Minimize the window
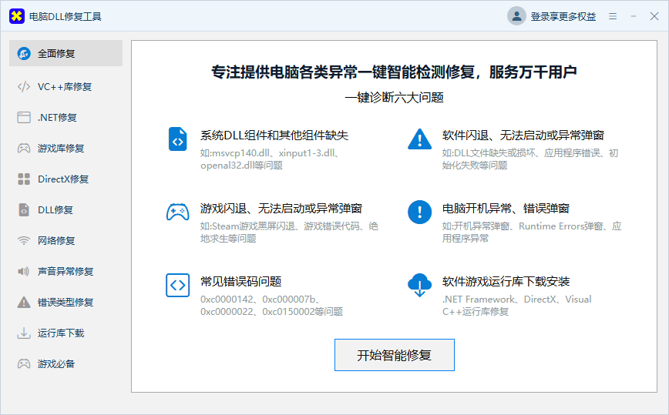The image size is (669, 415). point(634,16)
